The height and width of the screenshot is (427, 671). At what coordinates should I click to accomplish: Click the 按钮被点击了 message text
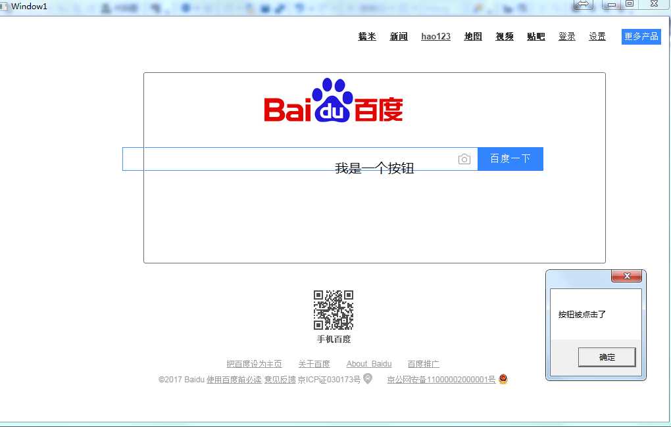[582, 315]
